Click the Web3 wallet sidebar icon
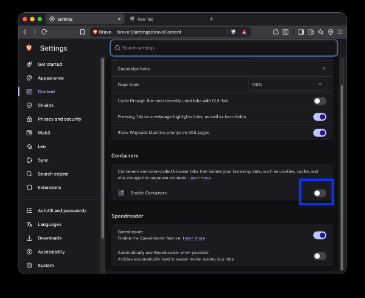This screenshot has width=365, height=298. 29,133
